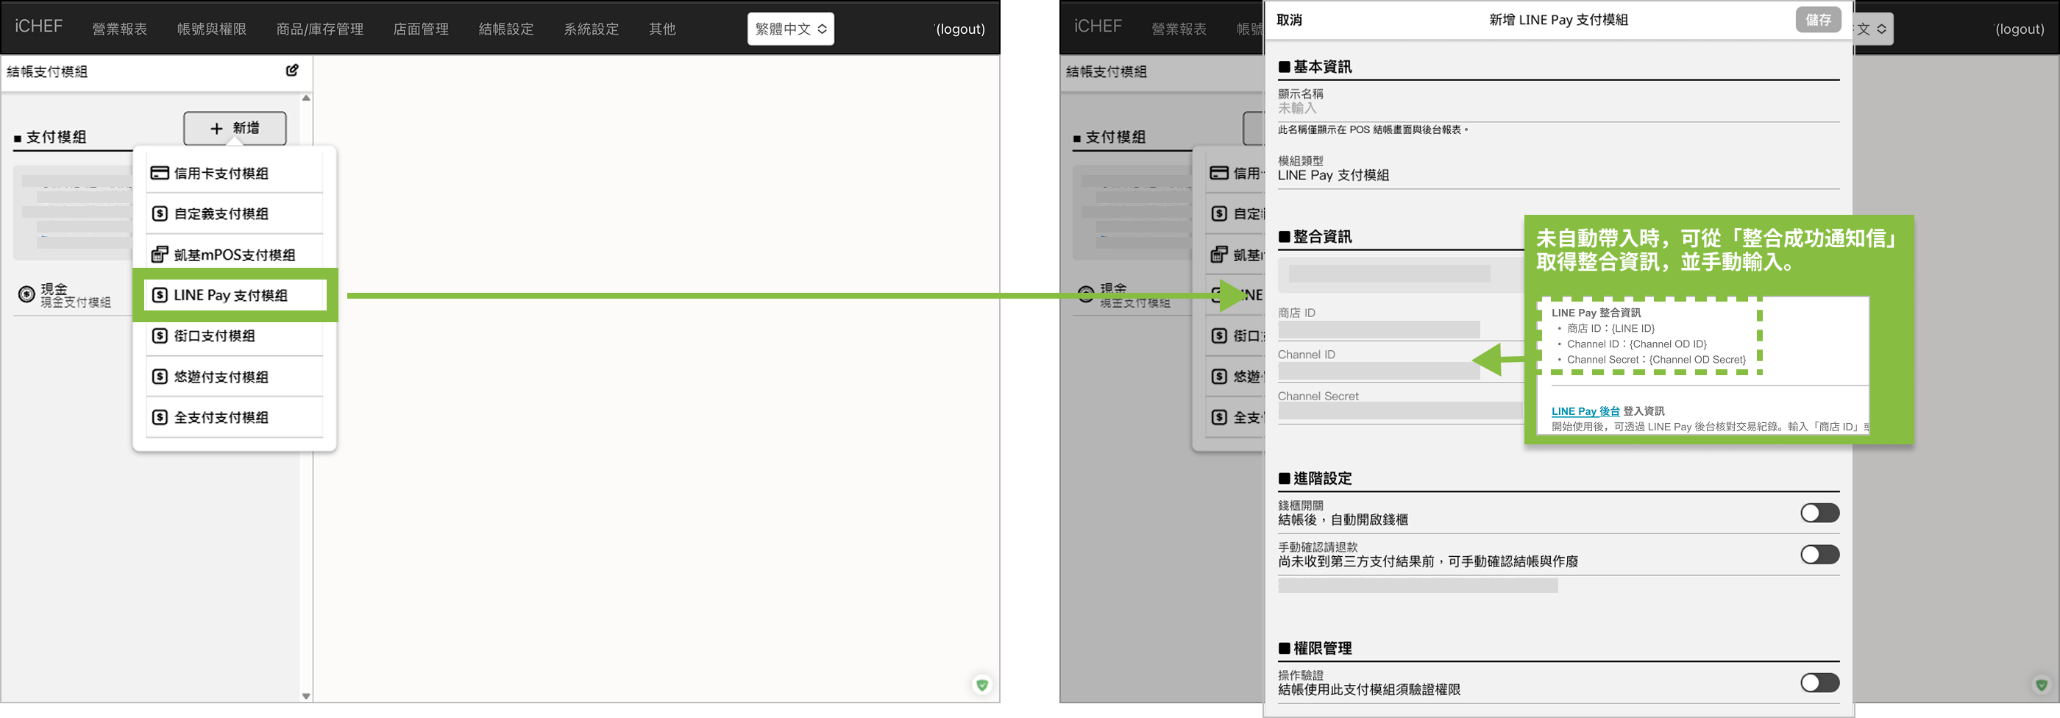This screenshot has width=2060, height=718.
Task: Turn on 操作驗證 permission toggle
Action: point(1819,682)
